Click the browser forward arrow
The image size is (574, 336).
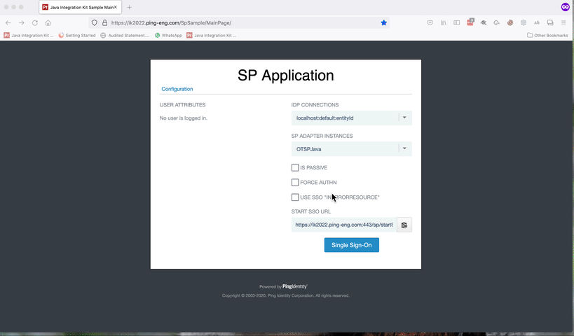tap(22, 22)
